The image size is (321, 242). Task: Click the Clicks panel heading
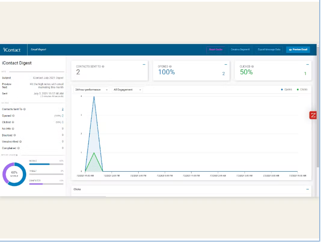[x=77, y=189]
